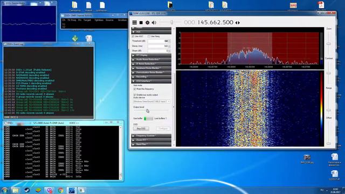Toggle the Use AGC checkbox

point(133,36)
